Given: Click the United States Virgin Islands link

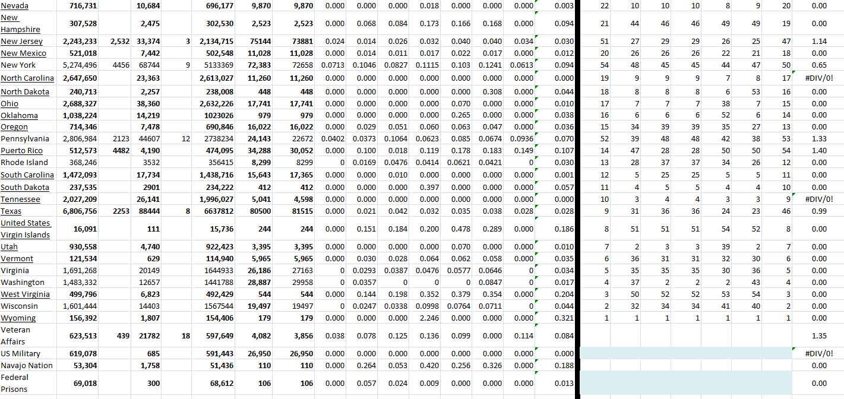Looking at the screenshot, I should 25,229.
